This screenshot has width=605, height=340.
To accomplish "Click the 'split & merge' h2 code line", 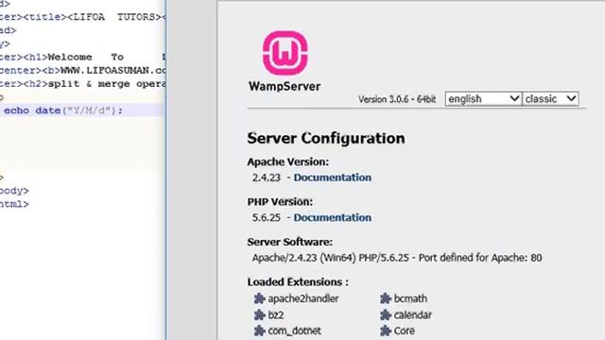I will tap(82, 84).
